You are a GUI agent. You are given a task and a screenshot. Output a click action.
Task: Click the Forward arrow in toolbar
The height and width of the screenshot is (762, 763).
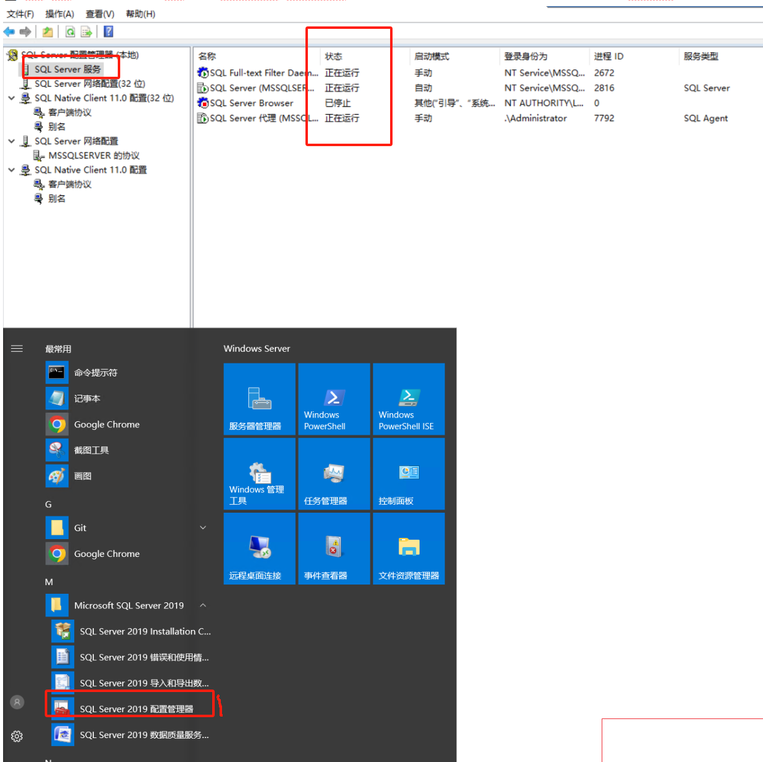[25, 32]
